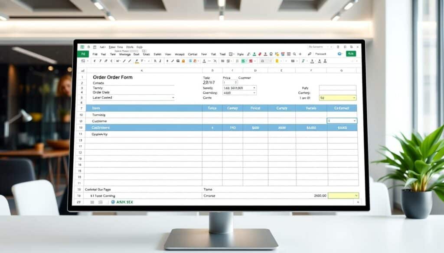444x253 pixels.
Task: Click the scroll button at bottom right of sheet
Action: click(358, 202)
